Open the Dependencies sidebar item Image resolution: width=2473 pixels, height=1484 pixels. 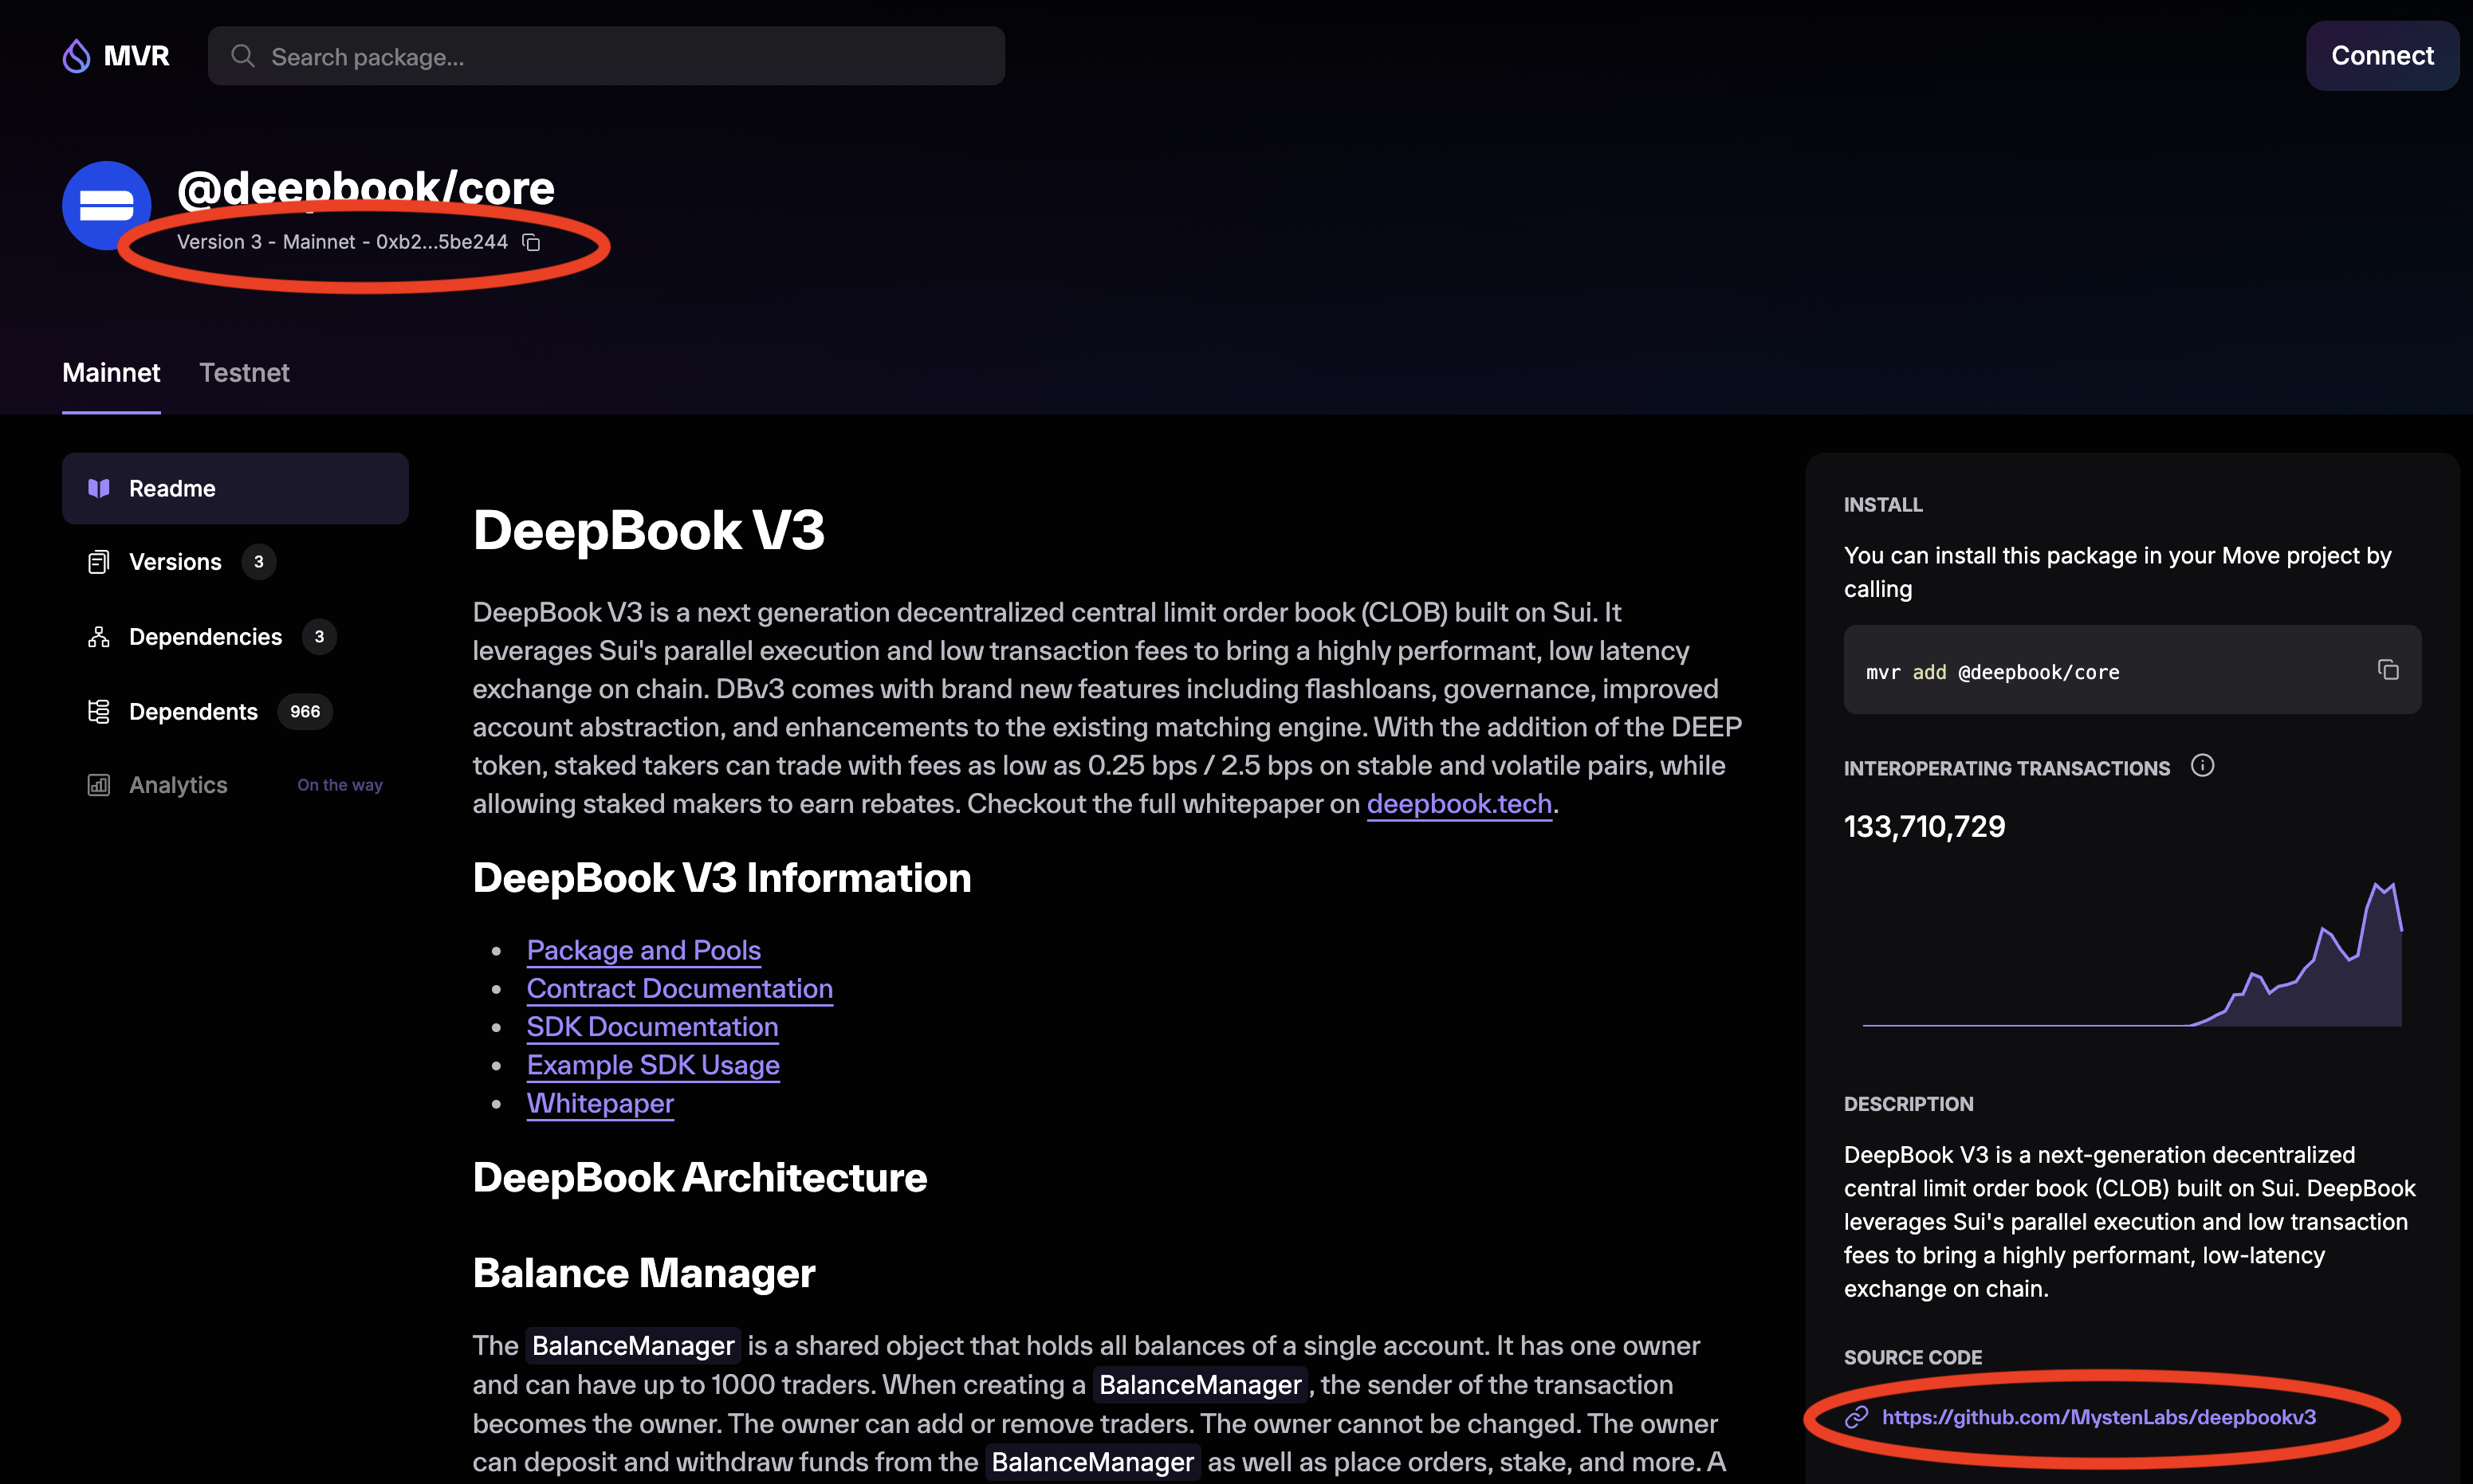pos(204,636)
